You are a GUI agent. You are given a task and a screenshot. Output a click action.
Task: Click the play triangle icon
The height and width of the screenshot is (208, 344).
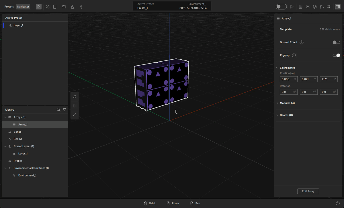coord(292,7)
